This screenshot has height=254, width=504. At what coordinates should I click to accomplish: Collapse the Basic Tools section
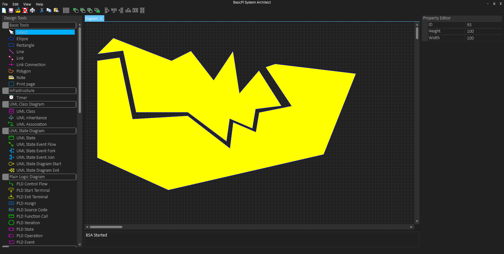coord(39,25)
